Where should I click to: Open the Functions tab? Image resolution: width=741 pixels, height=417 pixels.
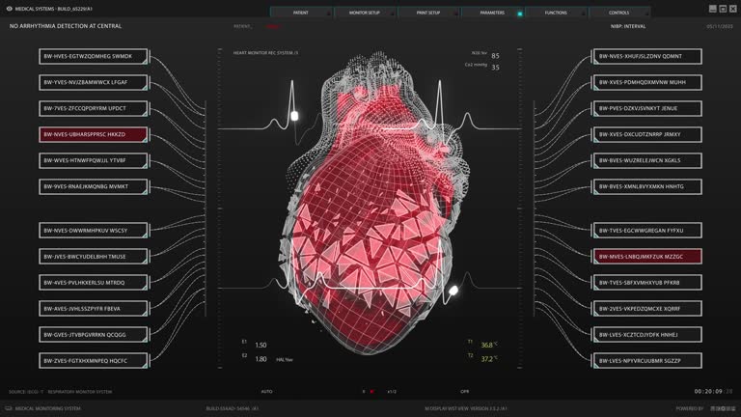pos(556,13)
